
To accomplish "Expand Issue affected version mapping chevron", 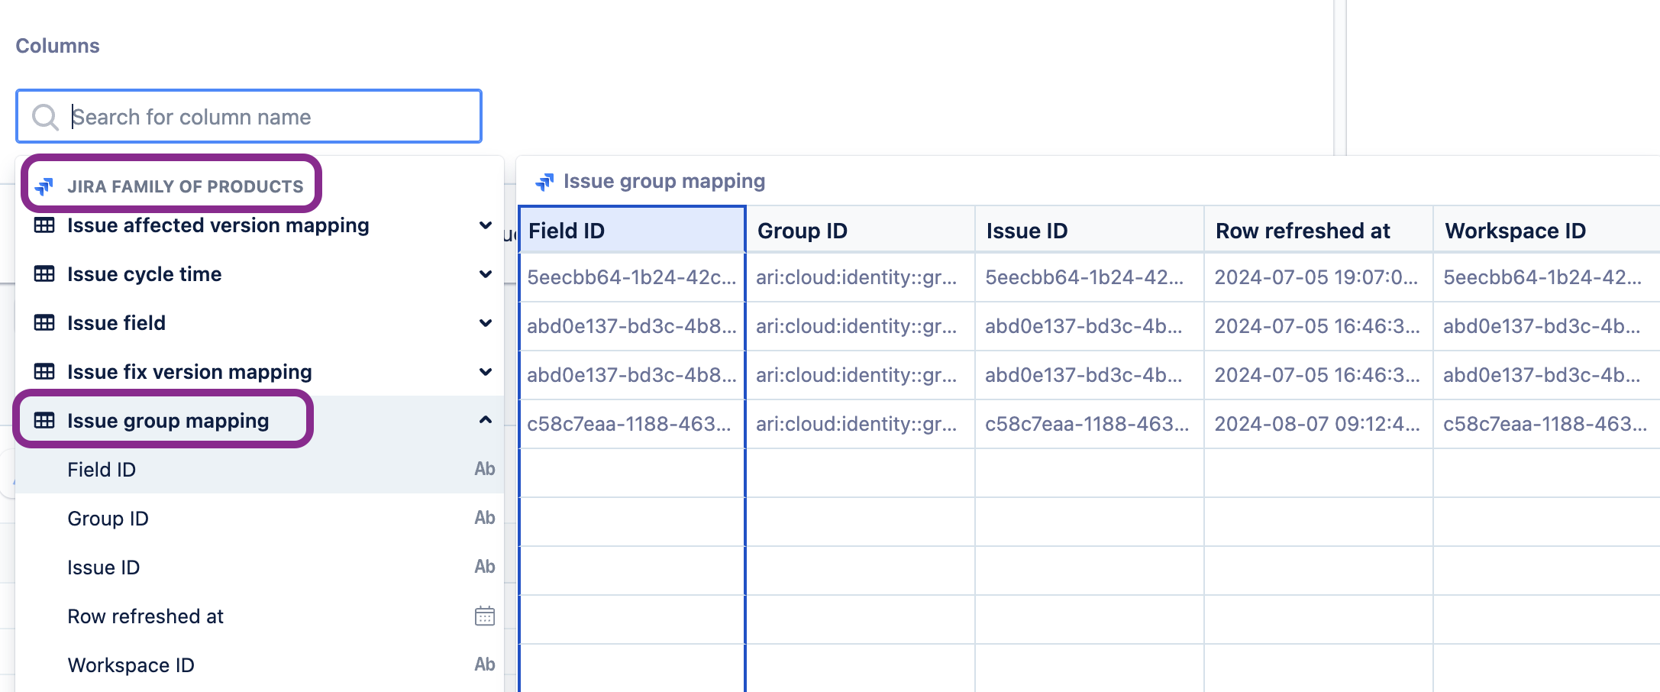I will click(485, 225).
